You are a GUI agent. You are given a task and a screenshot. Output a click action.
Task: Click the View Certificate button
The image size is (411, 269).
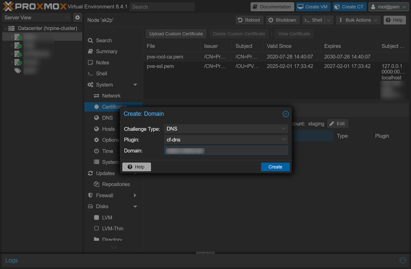pos(294,34)
